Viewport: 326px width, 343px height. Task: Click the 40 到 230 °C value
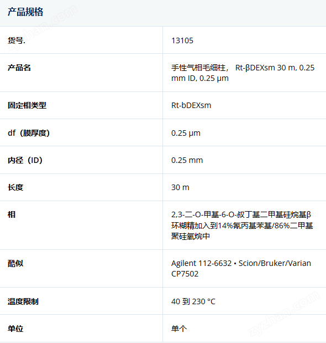tap(193, 301)
